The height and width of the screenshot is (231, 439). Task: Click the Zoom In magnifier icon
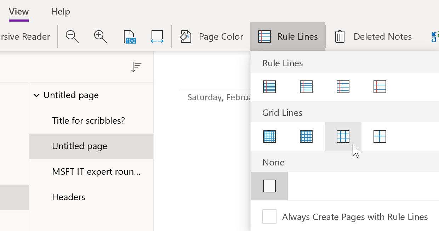(x=101, y=36)
